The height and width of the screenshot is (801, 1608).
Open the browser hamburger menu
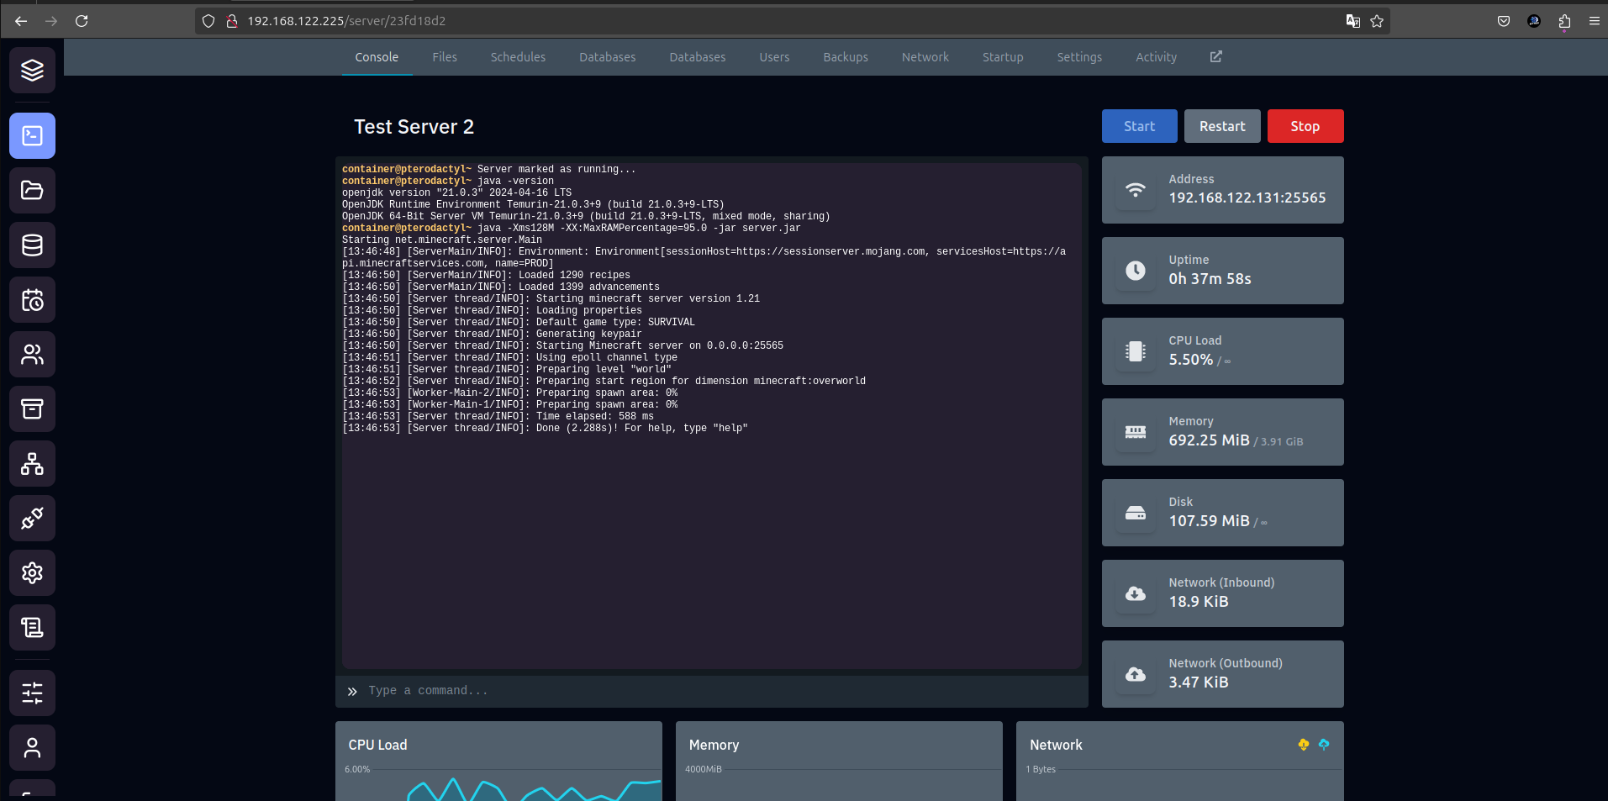point(1595,21)
